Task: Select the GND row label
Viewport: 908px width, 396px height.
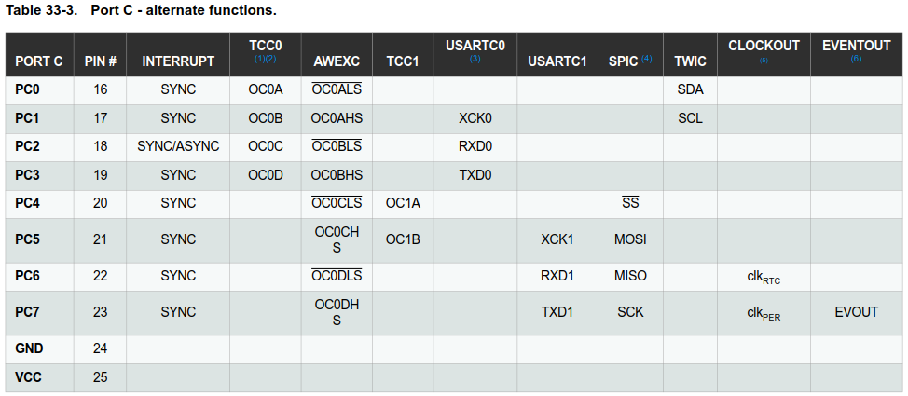Action: (29, 348)
